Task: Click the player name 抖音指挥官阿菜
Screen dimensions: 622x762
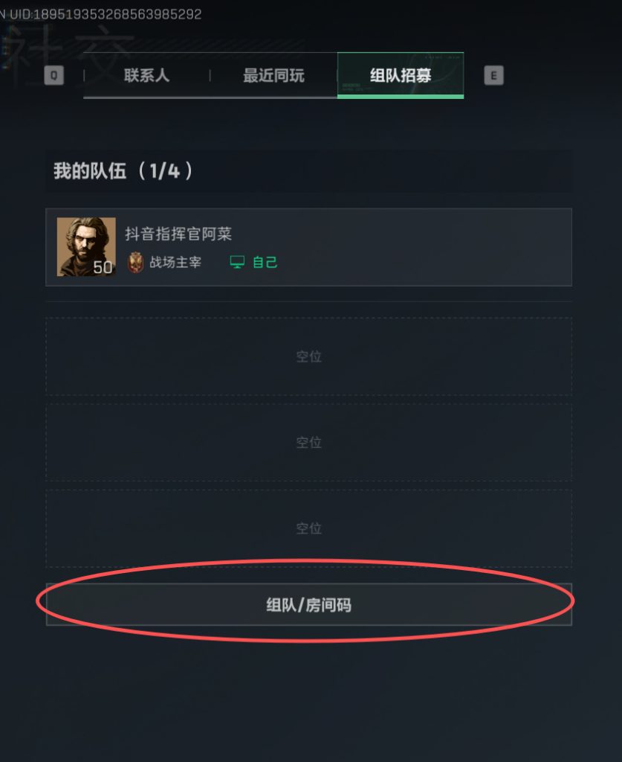Action: coord(178,234)
